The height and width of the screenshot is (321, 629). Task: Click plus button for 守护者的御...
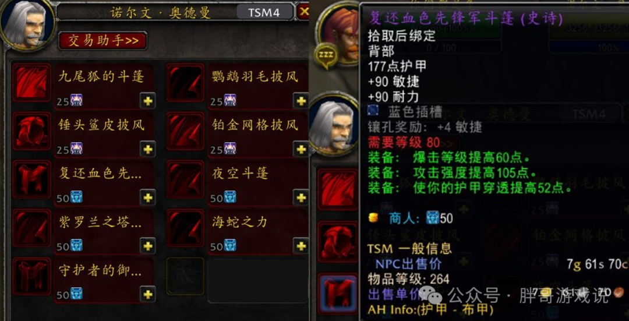147,295
